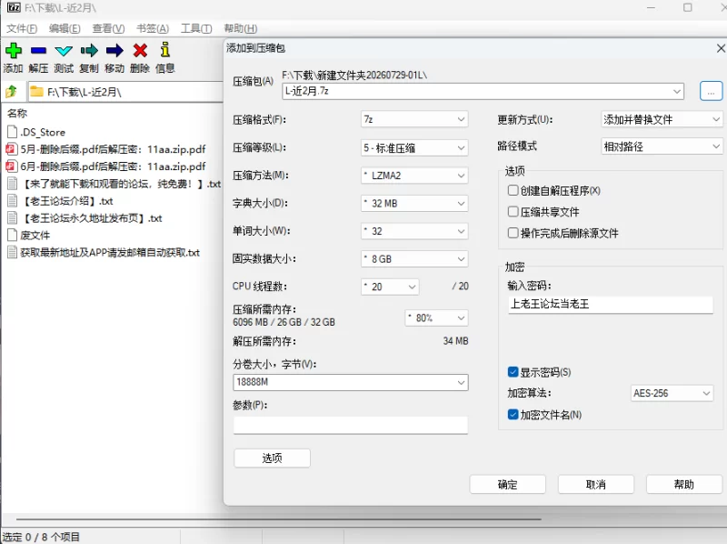Tick the 压缩共享文件 checkbox

[513, 212]
